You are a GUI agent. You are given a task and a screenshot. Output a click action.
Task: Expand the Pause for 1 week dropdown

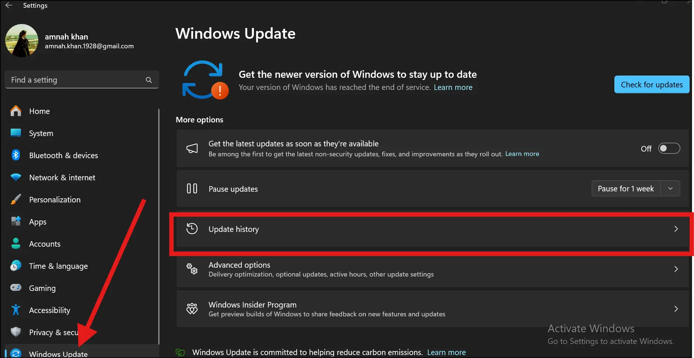670,188
